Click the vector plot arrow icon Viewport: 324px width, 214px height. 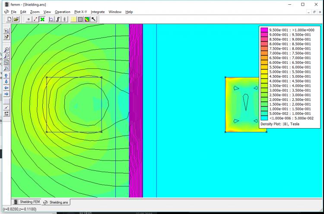point(93,19)
